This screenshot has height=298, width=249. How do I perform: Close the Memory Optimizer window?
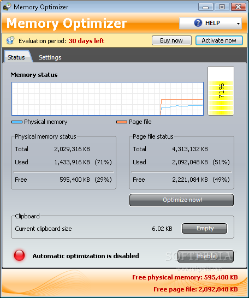(x=239, y=7)
